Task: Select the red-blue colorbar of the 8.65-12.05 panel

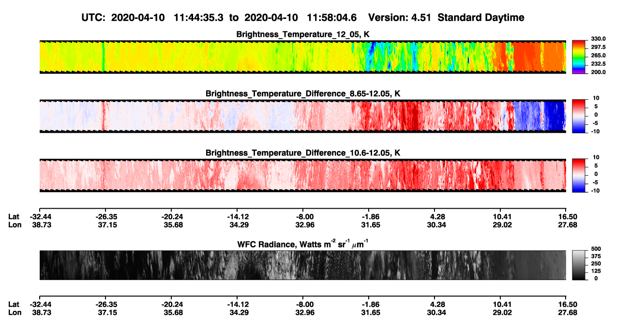Action: 579,116
